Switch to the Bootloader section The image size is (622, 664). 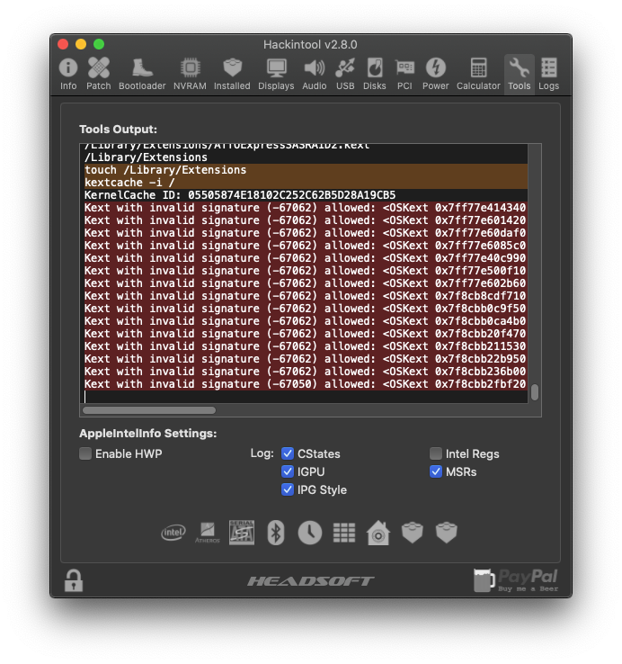(x=142, y=74)
